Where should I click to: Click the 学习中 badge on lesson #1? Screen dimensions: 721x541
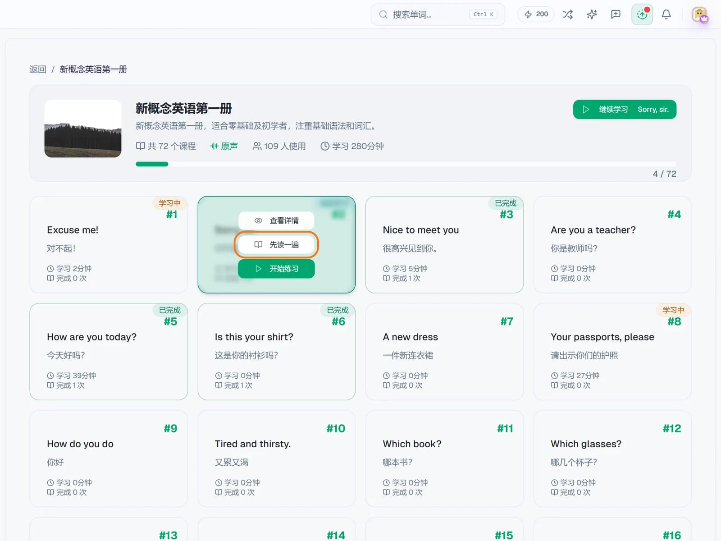pos(169,203)
